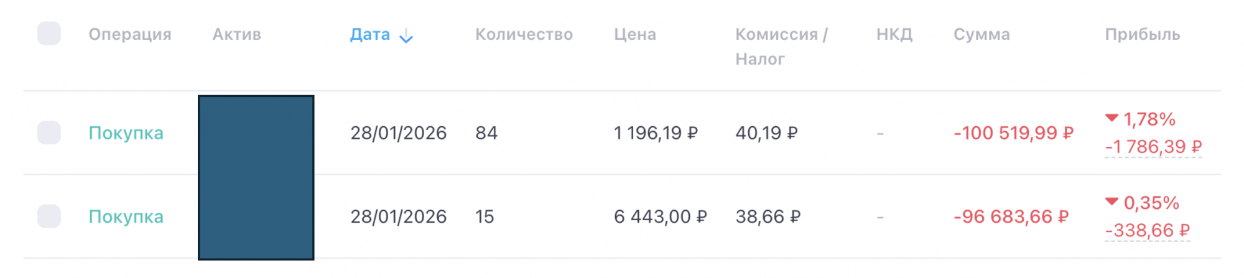
Task: Toggle the select-all checkbox in header
Action: 49,34
